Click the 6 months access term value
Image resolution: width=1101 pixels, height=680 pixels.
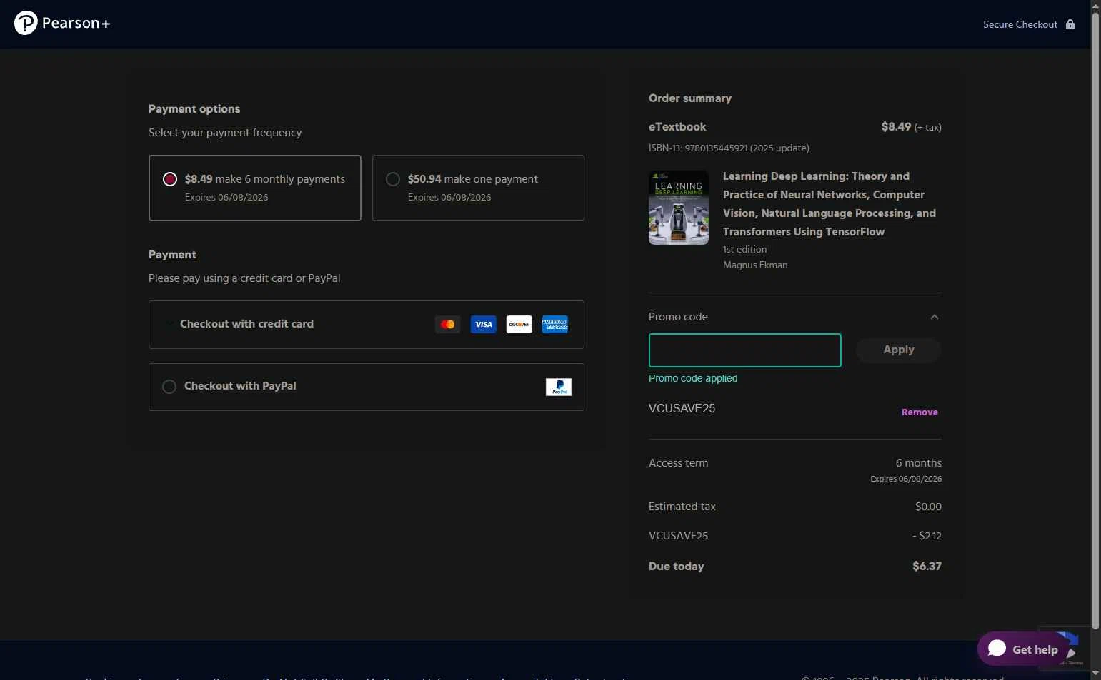(919, 463)
